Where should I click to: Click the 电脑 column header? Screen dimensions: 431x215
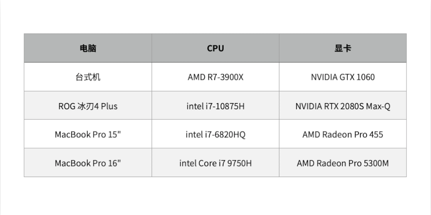pyautogui.click(x=88, y=48)
